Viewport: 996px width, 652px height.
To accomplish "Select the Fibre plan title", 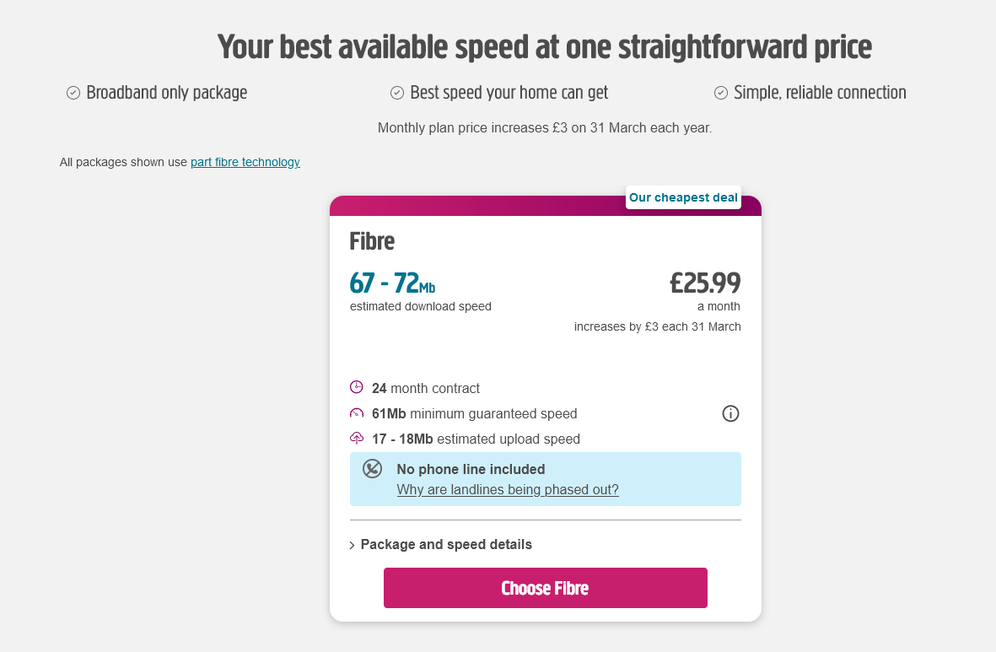I will click(372, 241).
